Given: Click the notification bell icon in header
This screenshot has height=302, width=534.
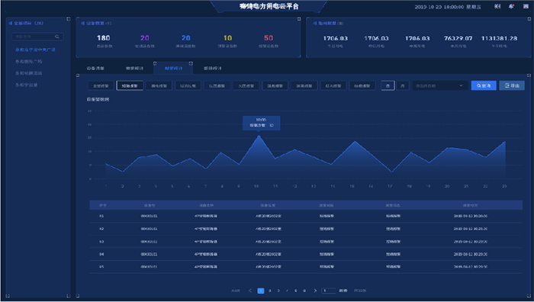Looking at the screenshot, I should (511, 6).
